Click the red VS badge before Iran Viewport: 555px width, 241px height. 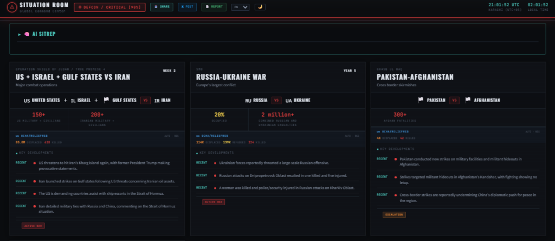pos(145,100)
